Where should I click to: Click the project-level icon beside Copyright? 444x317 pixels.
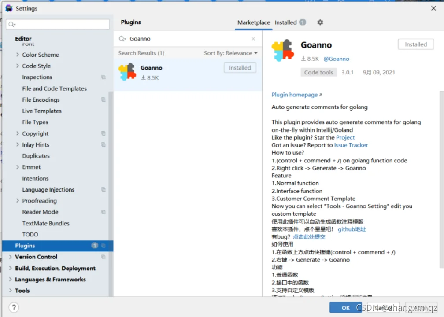pos(104,133)
